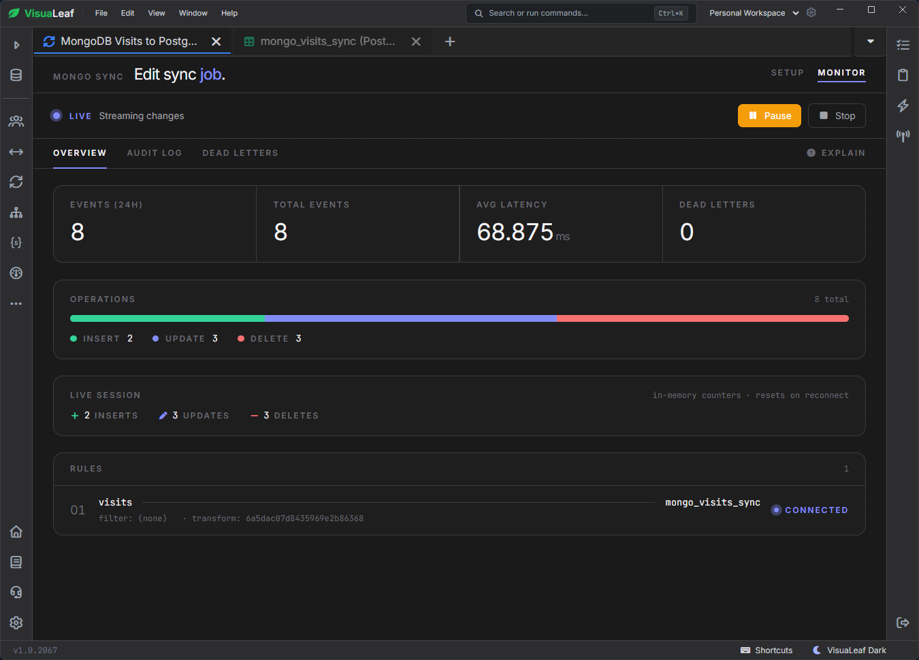Open the database connections sidebar icon
Image resolution: width=919 pixels, height=660 pixels.
click(x=16, y=75)
